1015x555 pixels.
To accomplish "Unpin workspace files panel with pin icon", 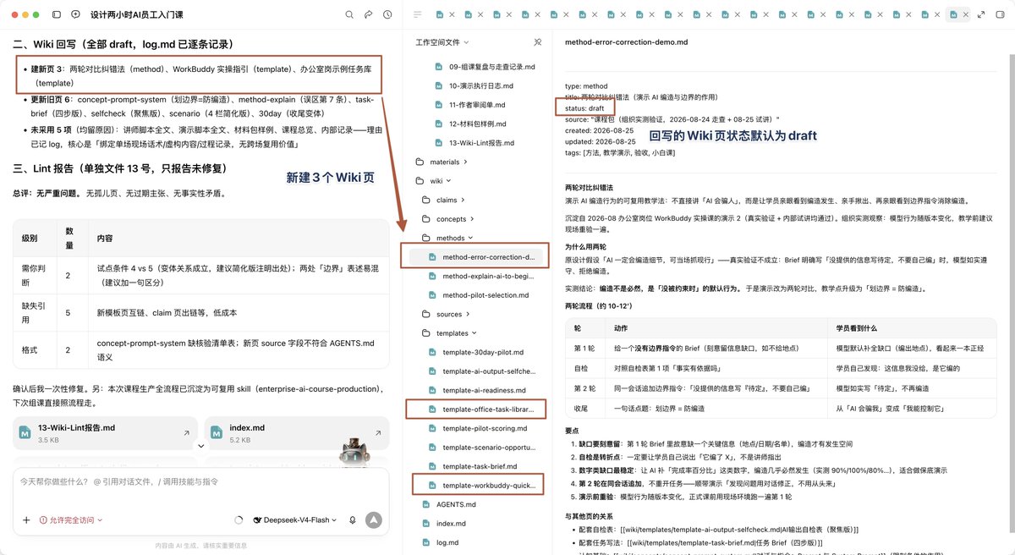I will (x=538, y=41).
